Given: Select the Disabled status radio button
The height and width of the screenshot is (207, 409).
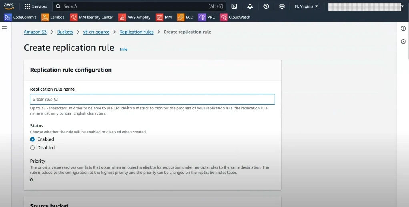Looking at the screenshot, I should tap(33, 148).
